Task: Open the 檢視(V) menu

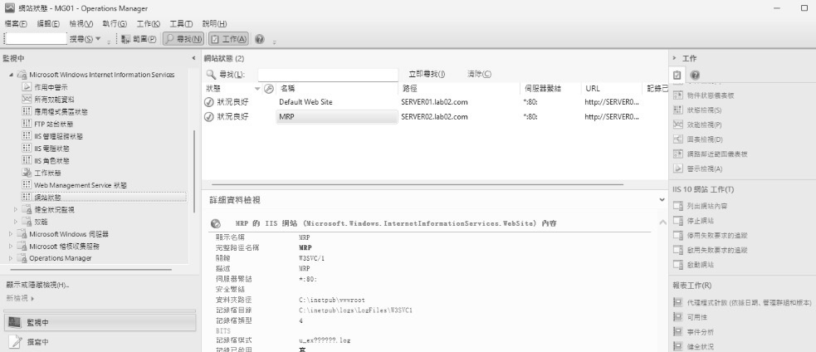Action: click(81, 23)
